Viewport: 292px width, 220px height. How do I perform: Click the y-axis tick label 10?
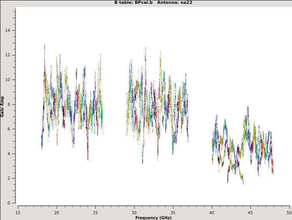click(x=8, y=80)
